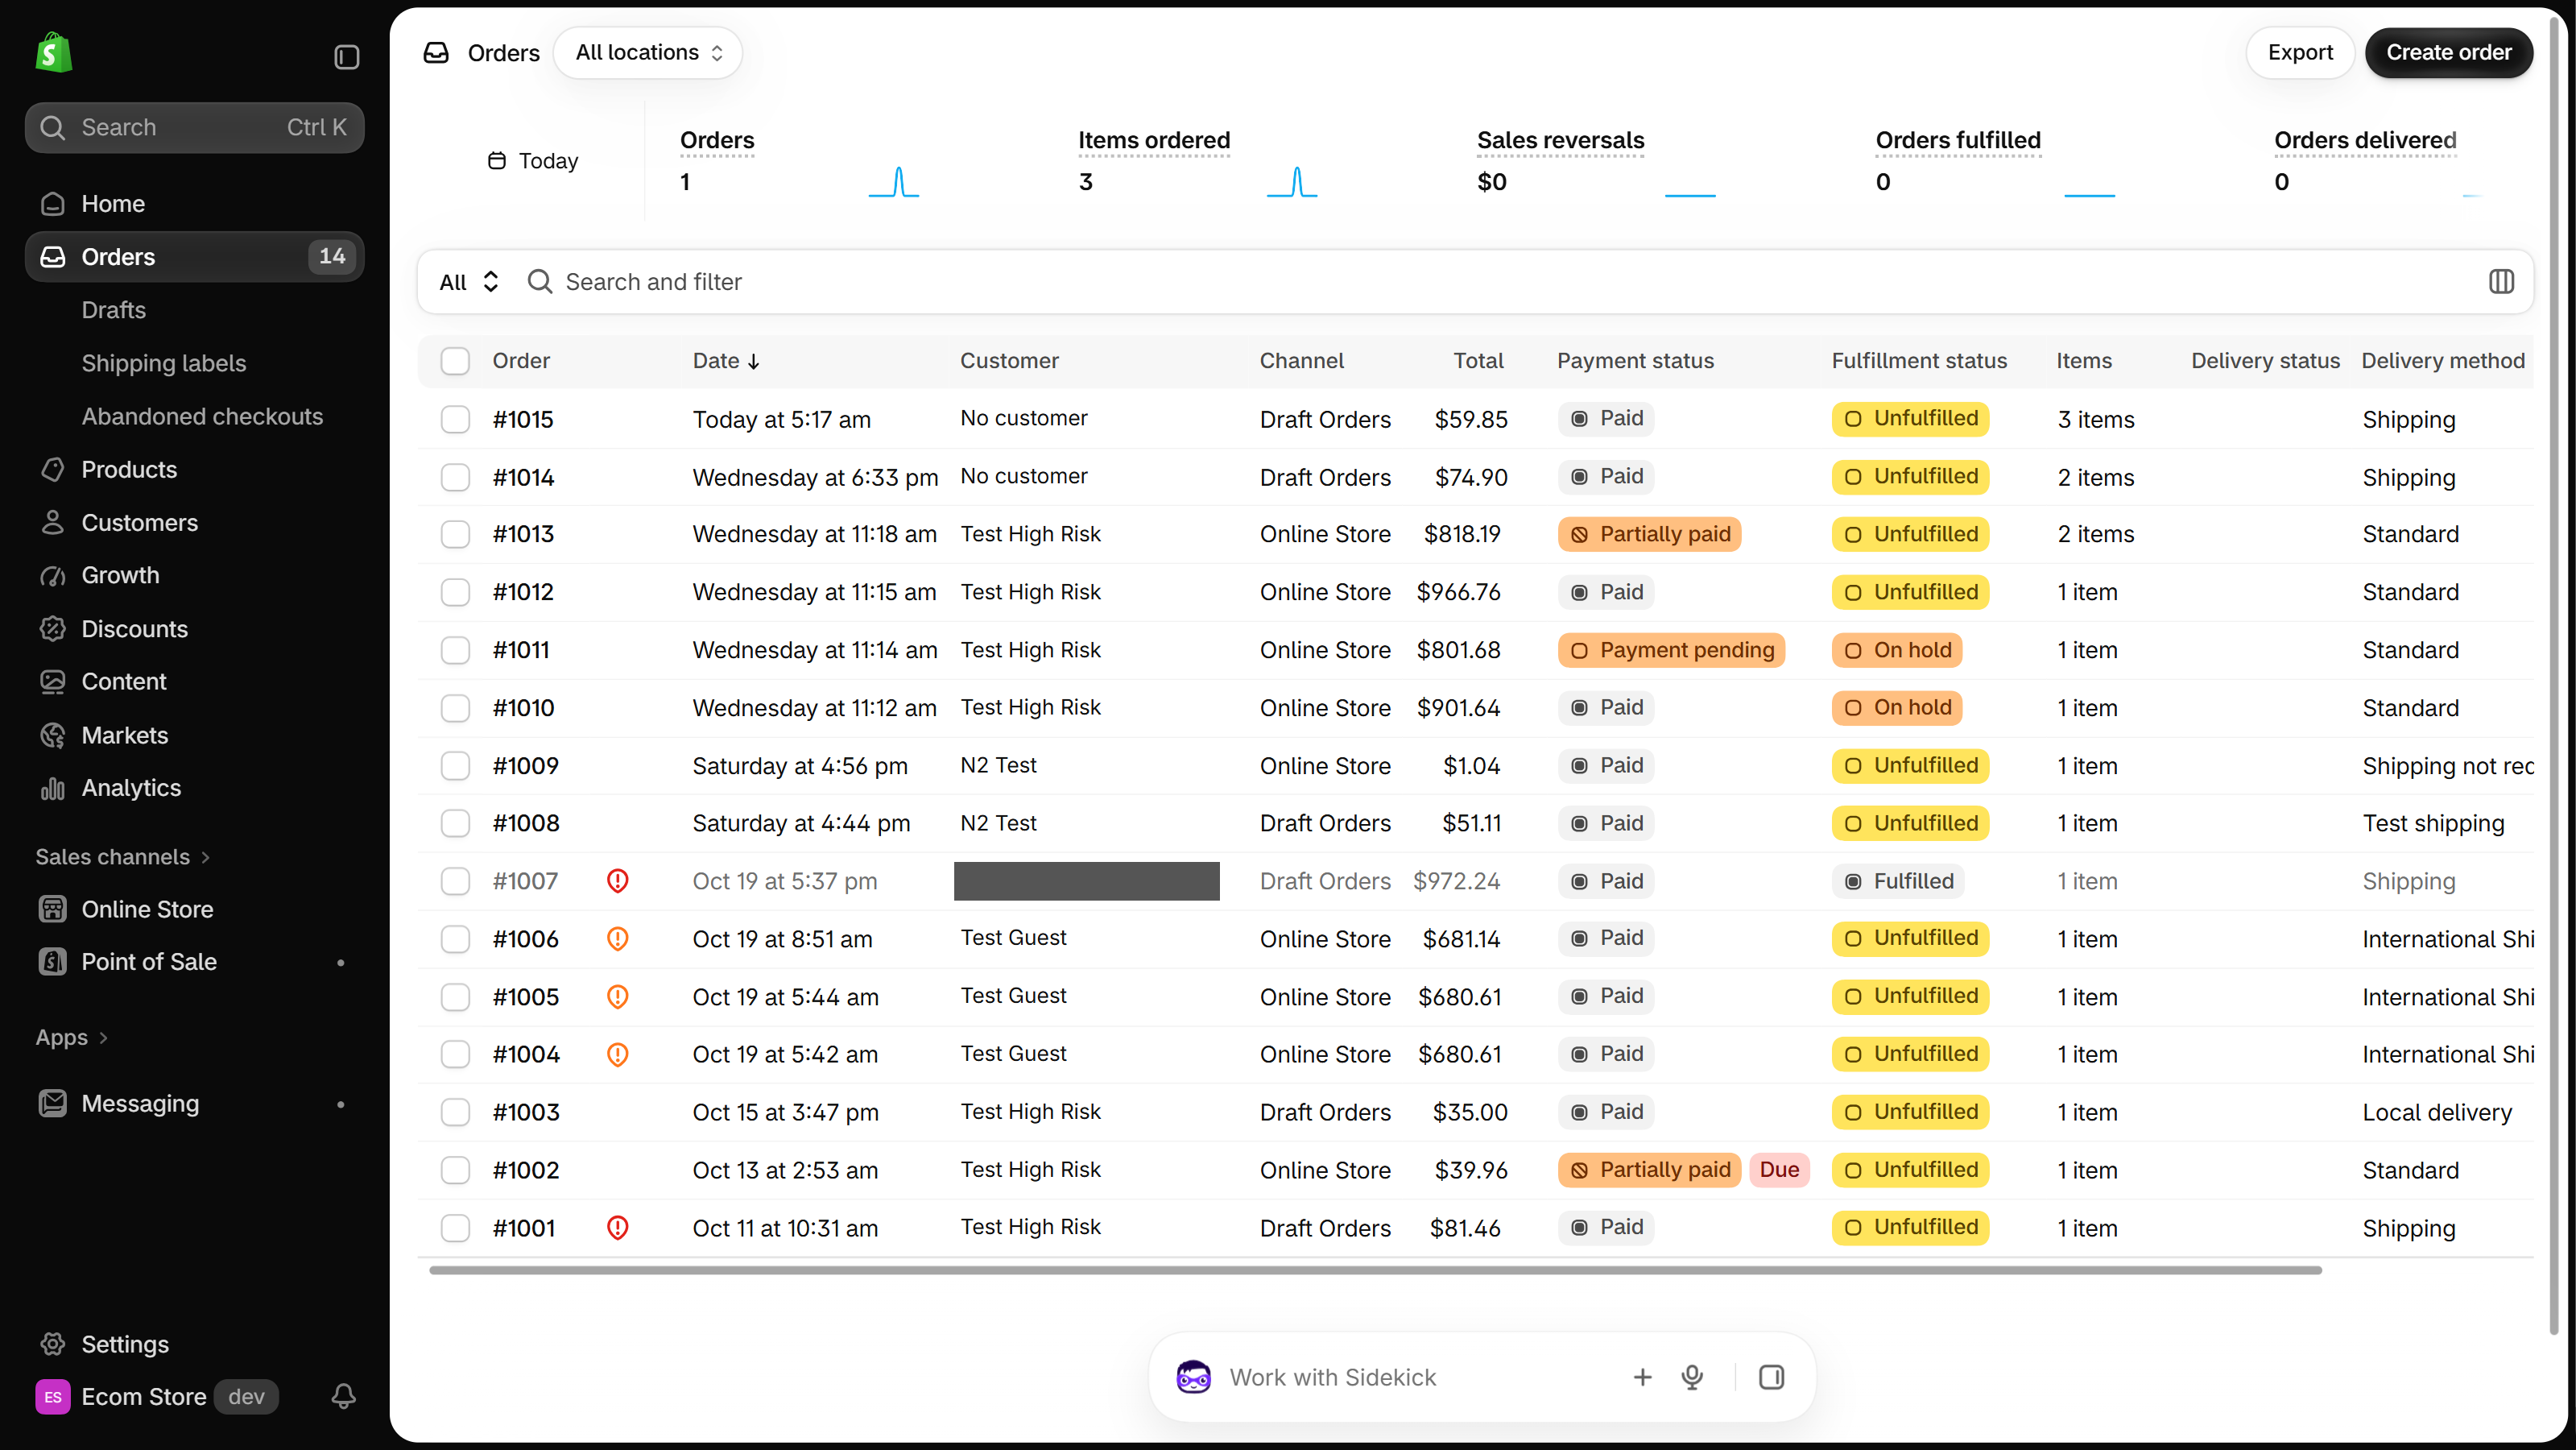
Task: Open Drafts in the sidebar
Action: (x=114, y=310)
